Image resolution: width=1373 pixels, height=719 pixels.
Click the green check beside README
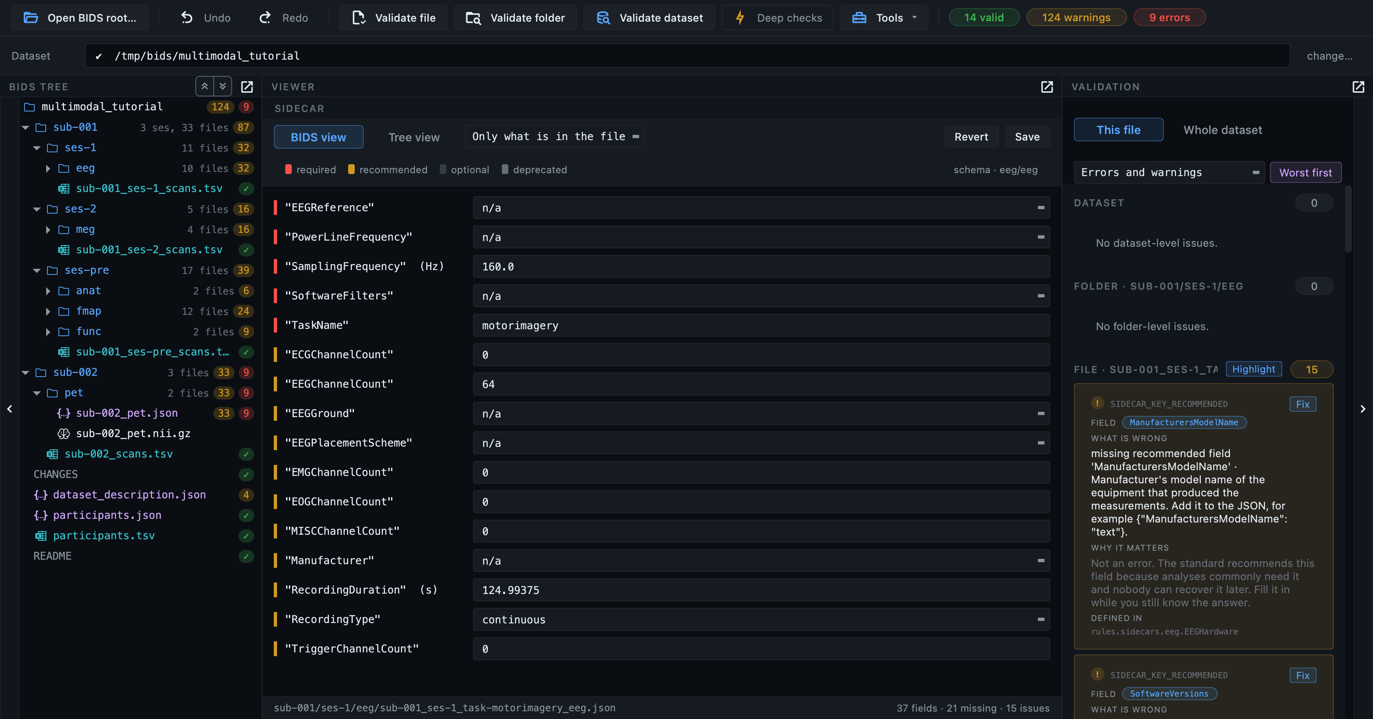(x=246, y=556)
